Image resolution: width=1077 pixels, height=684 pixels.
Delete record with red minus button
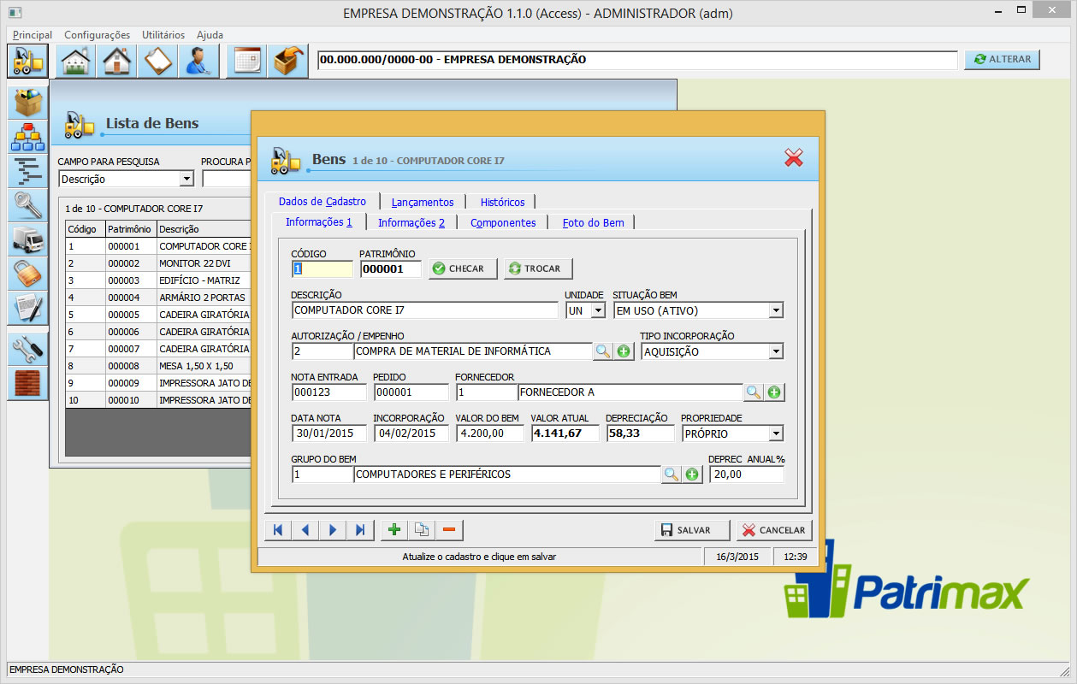448,530
